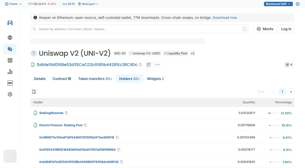
Task: Click the 9.91% percentage bar
Action: (275, 137)
